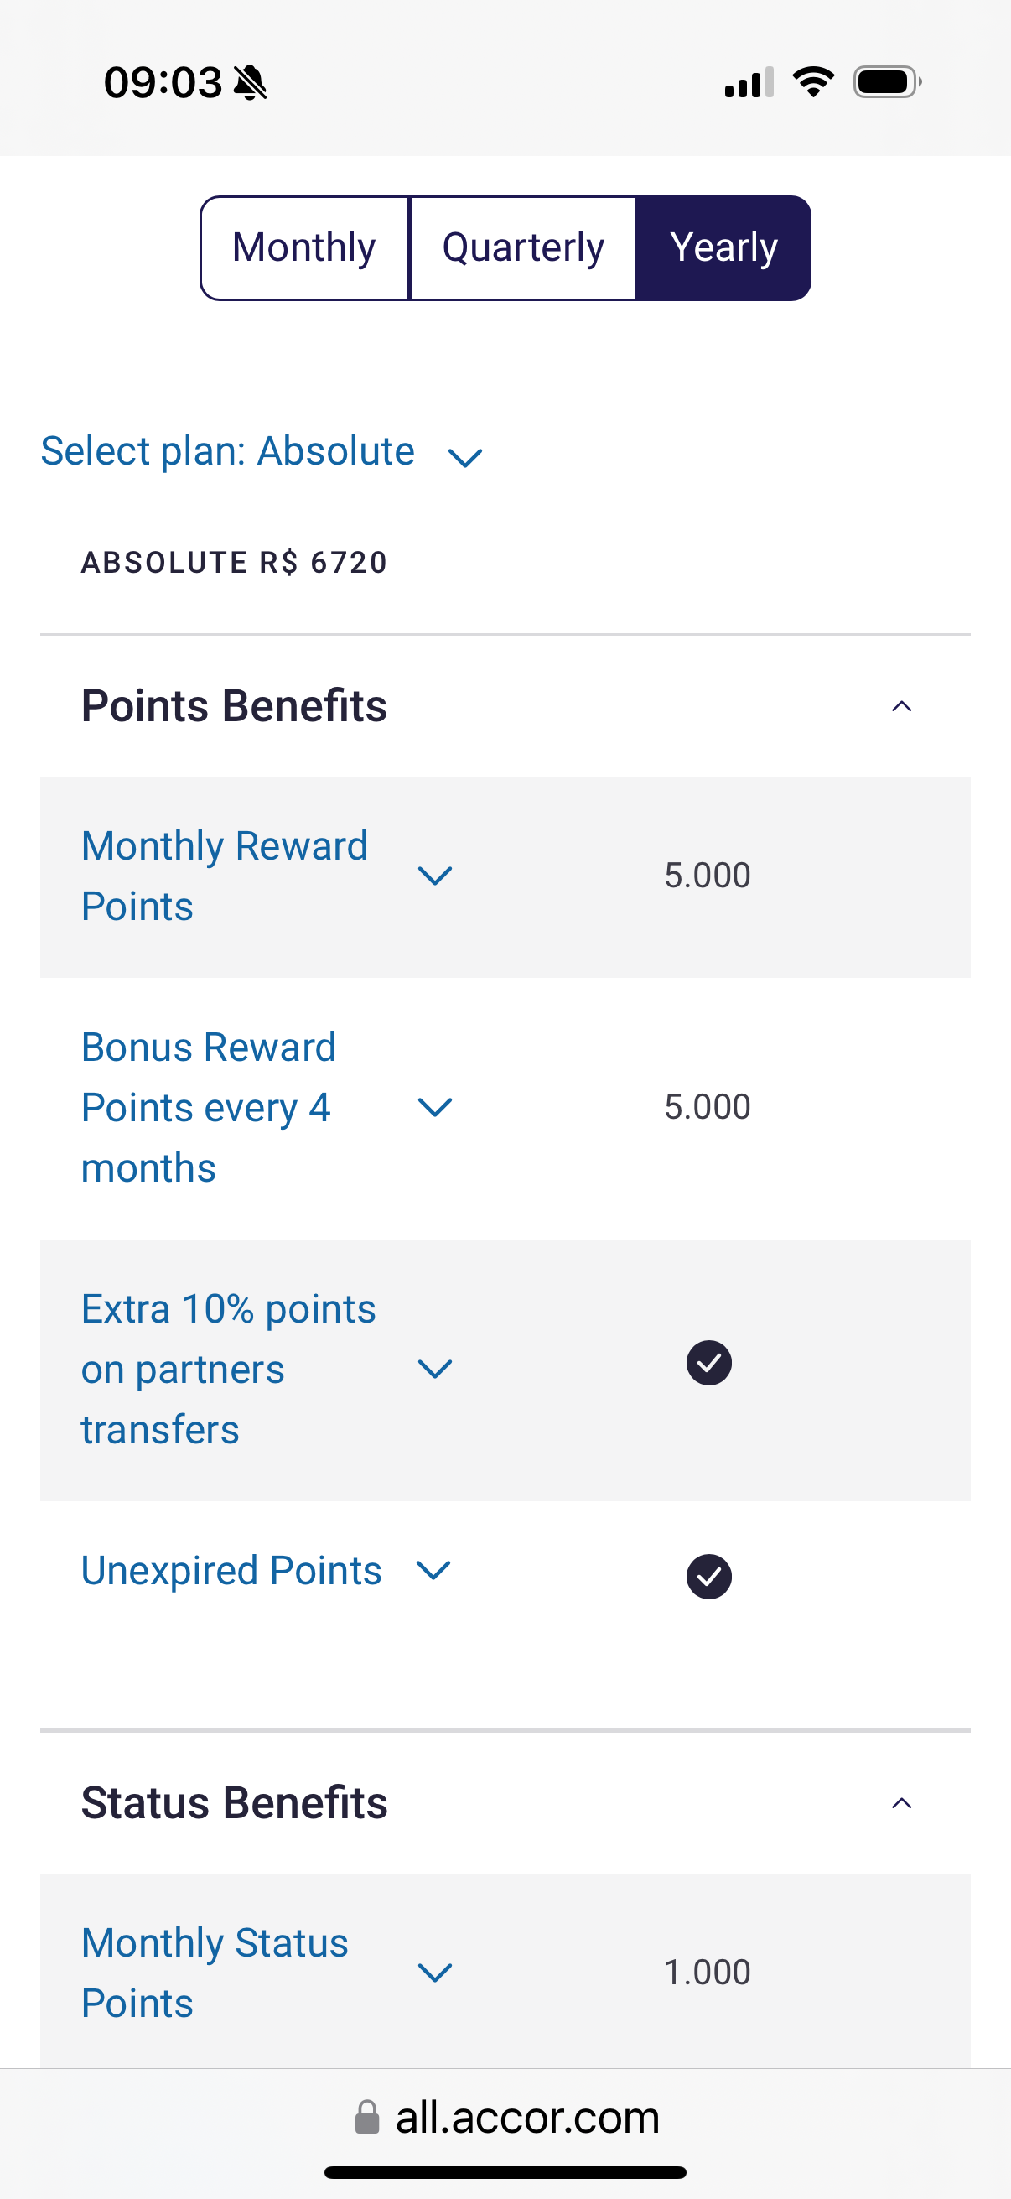This screenshot has height=2199, width=1011.
Task: Collapse the Status Benefits section
Action: click(x=901, y=1803)
